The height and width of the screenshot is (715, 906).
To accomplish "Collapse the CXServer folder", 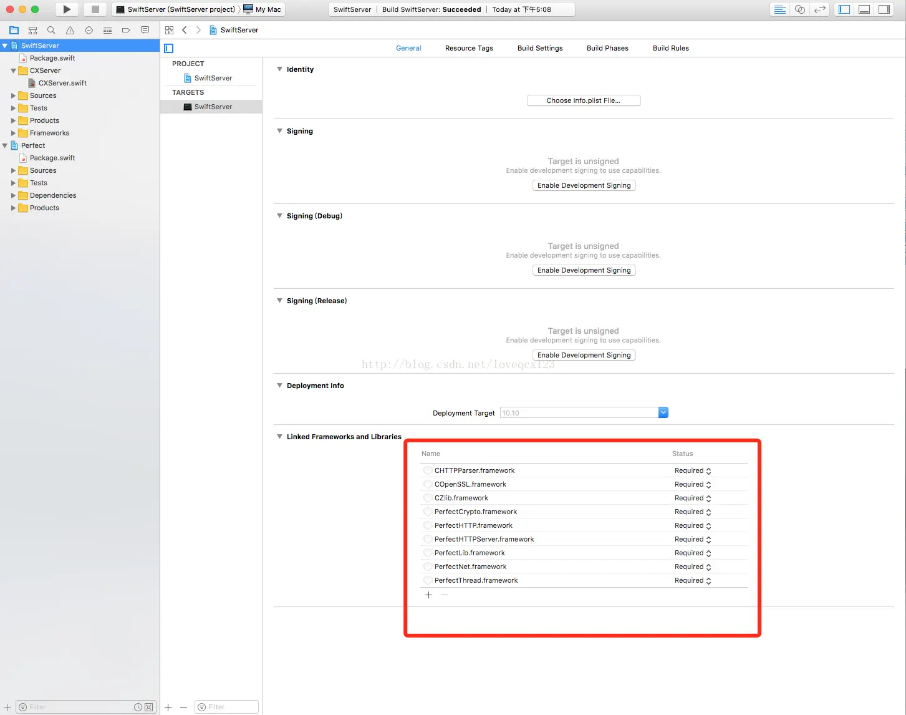I will pyautogui.click(x=13, y=71).
